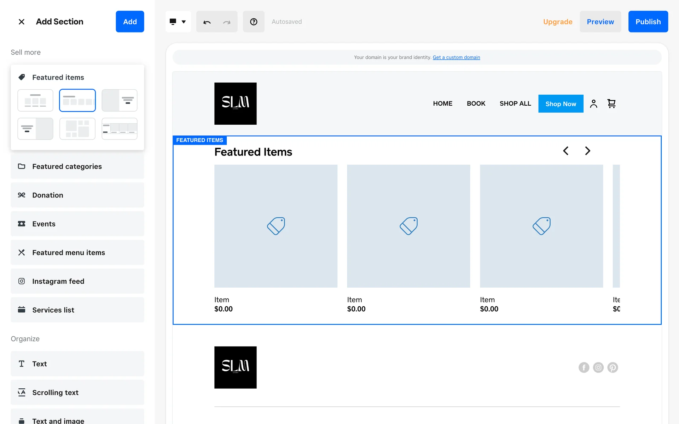Click the Pinterest icon in footer
Viewport: 679px width, 424px height.
point(613,367)
